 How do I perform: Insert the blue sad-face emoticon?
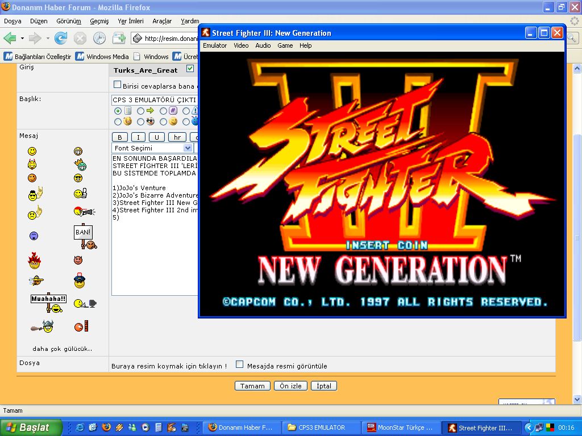(34, 236)
